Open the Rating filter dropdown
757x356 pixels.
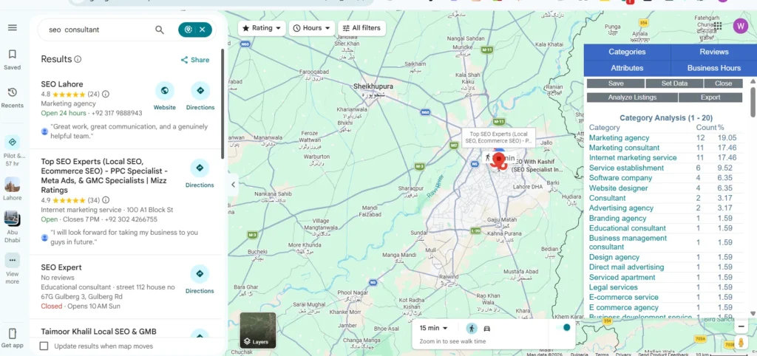(262, 28)
